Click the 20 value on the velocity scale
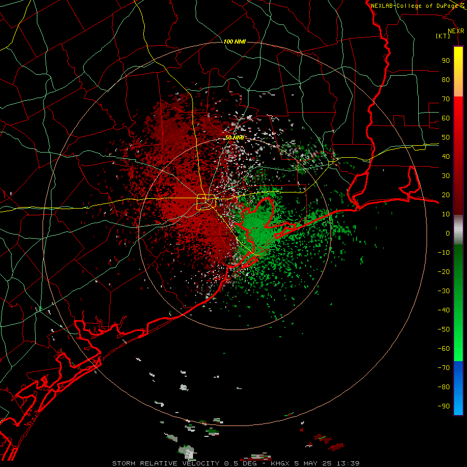 pyautogui.click(x=446, y=195)
